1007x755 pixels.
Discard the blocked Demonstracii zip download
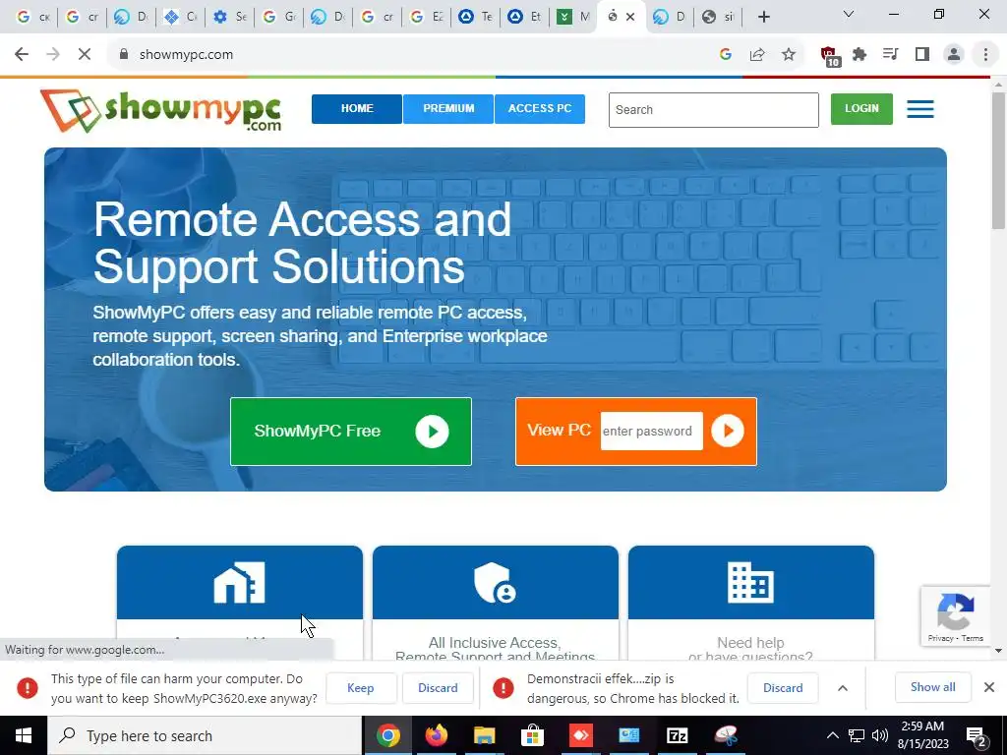(783, 688)
